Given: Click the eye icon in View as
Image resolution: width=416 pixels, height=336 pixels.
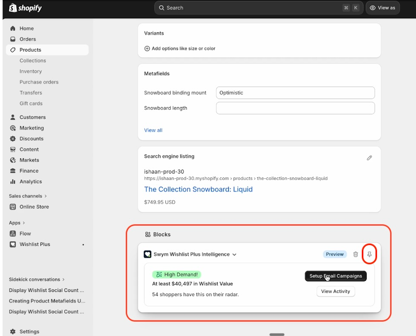Looking at the screenshot, I should pos(373,8).
